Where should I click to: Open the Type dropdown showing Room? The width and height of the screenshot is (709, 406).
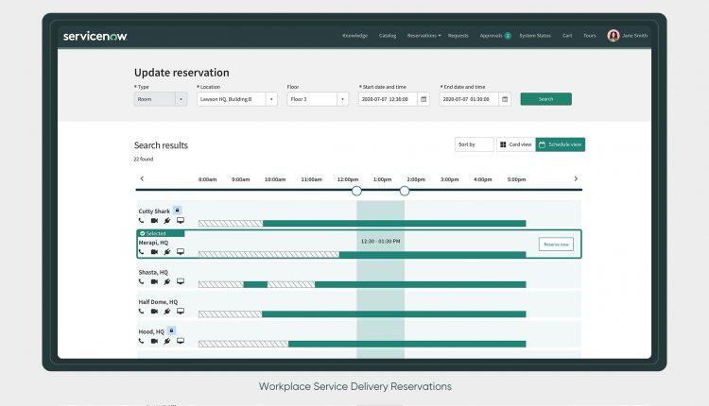tap(161, 99)
